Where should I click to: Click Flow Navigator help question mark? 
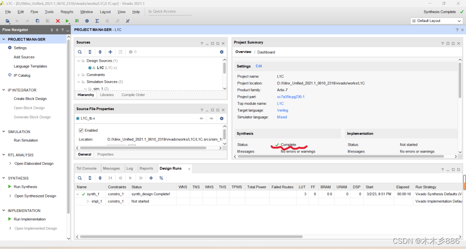pyautogui.click(x=62, y=30)
